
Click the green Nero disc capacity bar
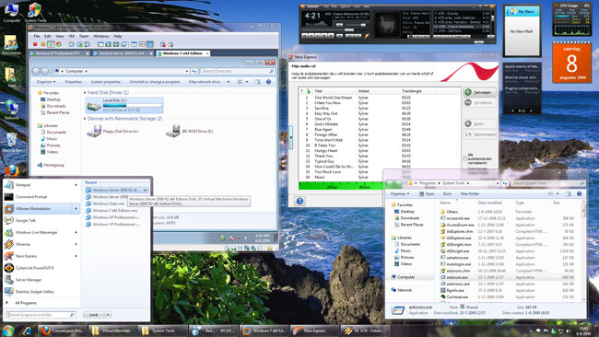[341, 185]
